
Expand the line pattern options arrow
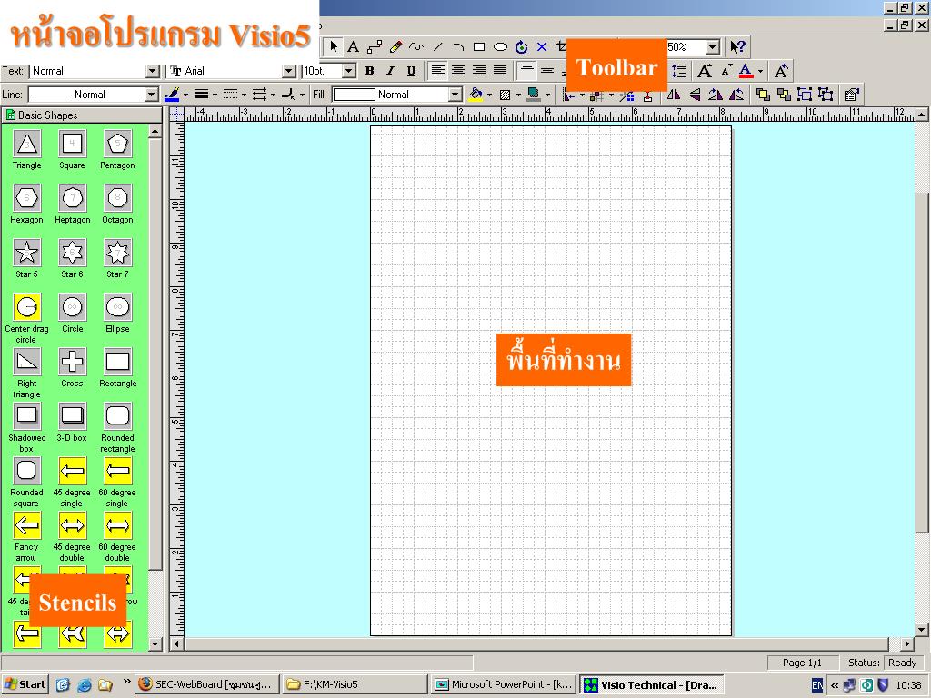click(x=244, y=95)
